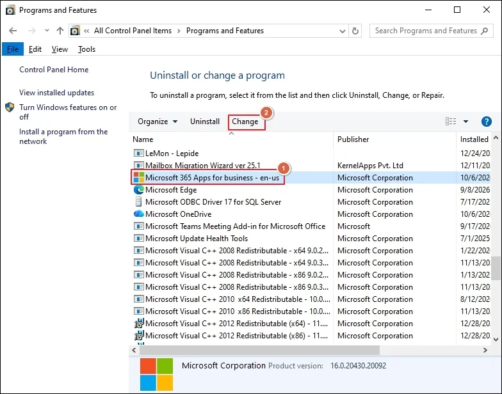Click the shield icon beside Windows features
The width and height of the screenshot is (502, 394).
pyautogui.click(x=10, y=107)
